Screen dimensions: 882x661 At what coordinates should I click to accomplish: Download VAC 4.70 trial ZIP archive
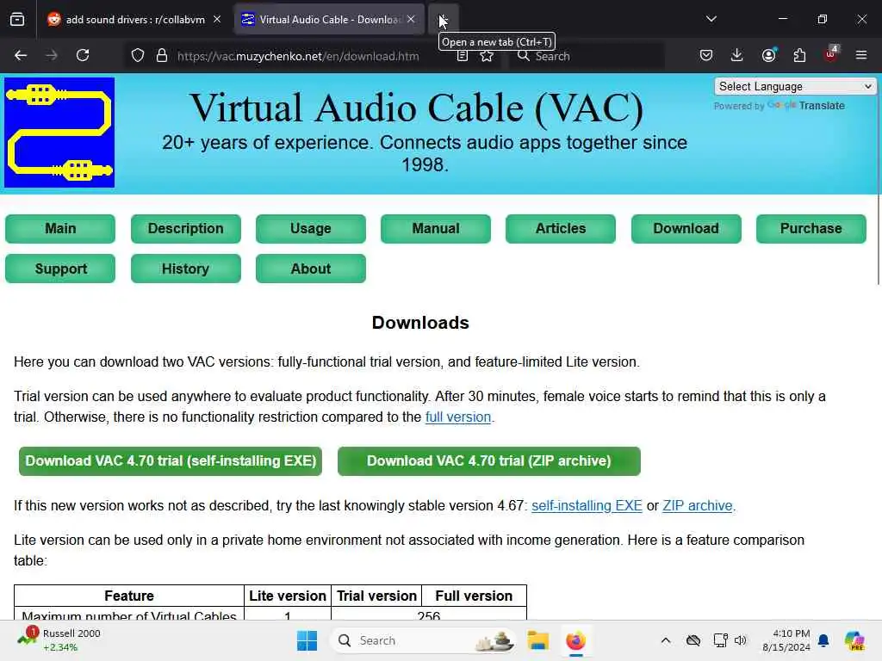point(489,461)
